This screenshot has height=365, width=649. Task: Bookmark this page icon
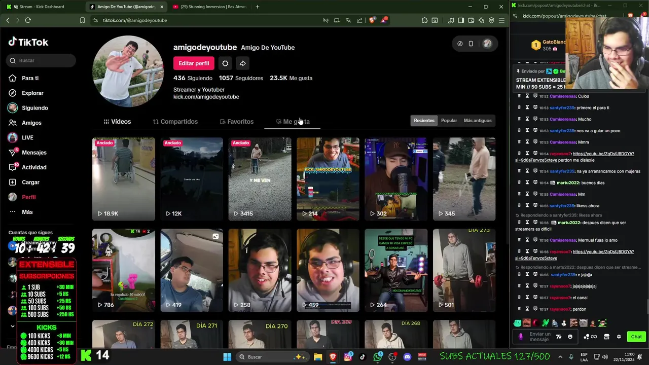[x=82, y=20]
